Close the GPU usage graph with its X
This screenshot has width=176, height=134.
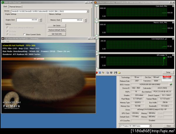[x=173, y=55]
